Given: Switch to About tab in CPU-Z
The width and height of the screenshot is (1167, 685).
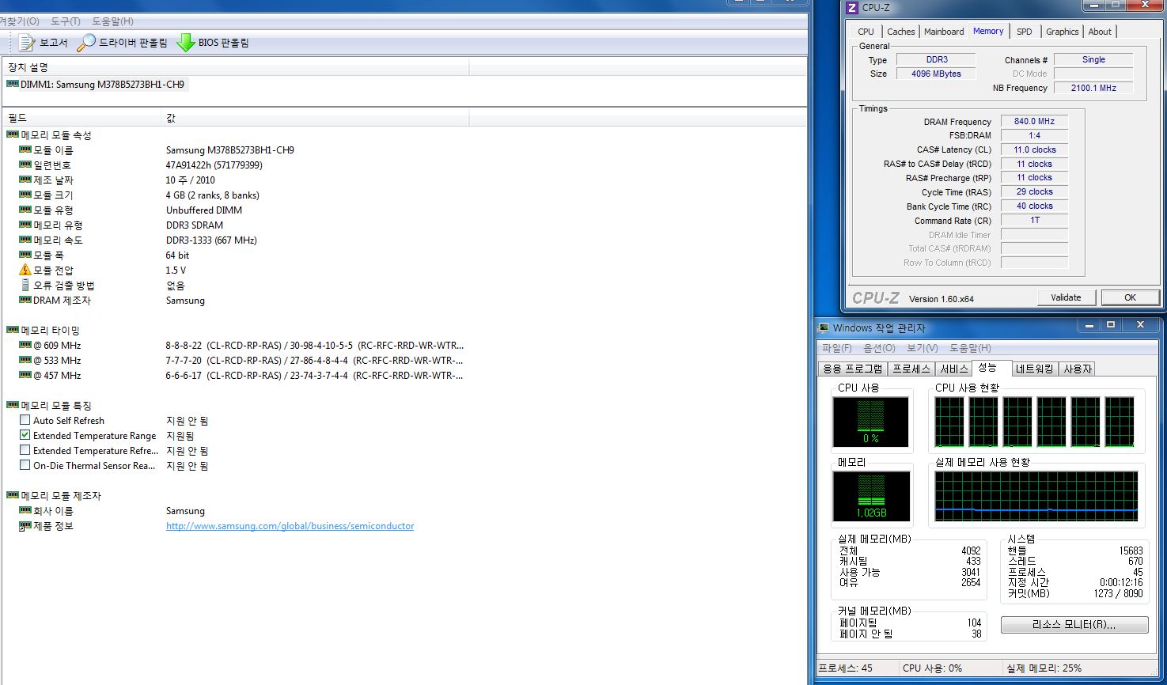Looking at the screenshot, I should (1100, 32).
